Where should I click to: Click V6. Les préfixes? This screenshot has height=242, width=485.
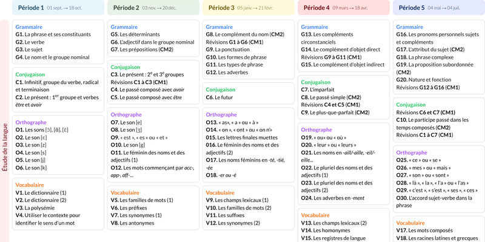coord(129,208)
